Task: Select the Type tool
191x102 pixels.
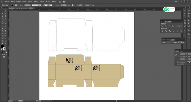Action: pyautogui.click(x=6, y=16)
